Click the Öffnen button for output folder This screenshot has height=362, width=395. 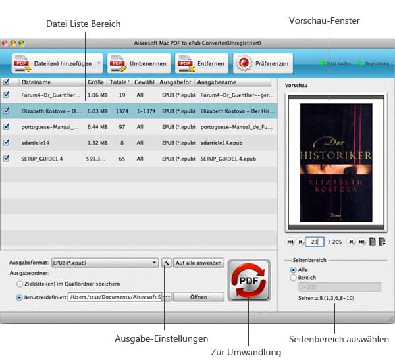point(199,297)
